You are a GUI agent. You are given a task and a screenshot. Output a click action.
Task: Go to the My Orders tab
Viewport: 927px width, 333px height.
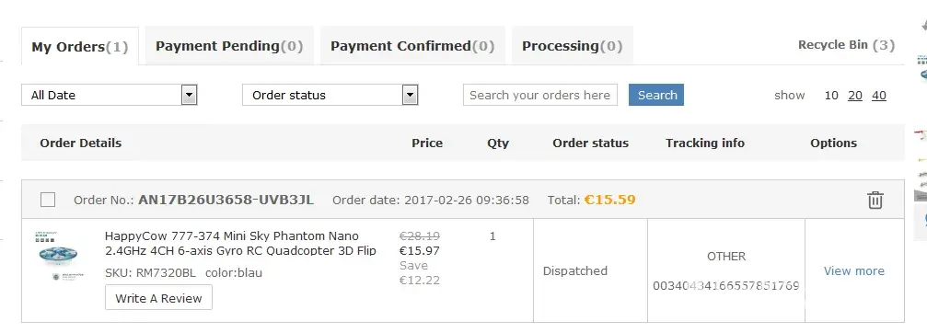point(80,47)
